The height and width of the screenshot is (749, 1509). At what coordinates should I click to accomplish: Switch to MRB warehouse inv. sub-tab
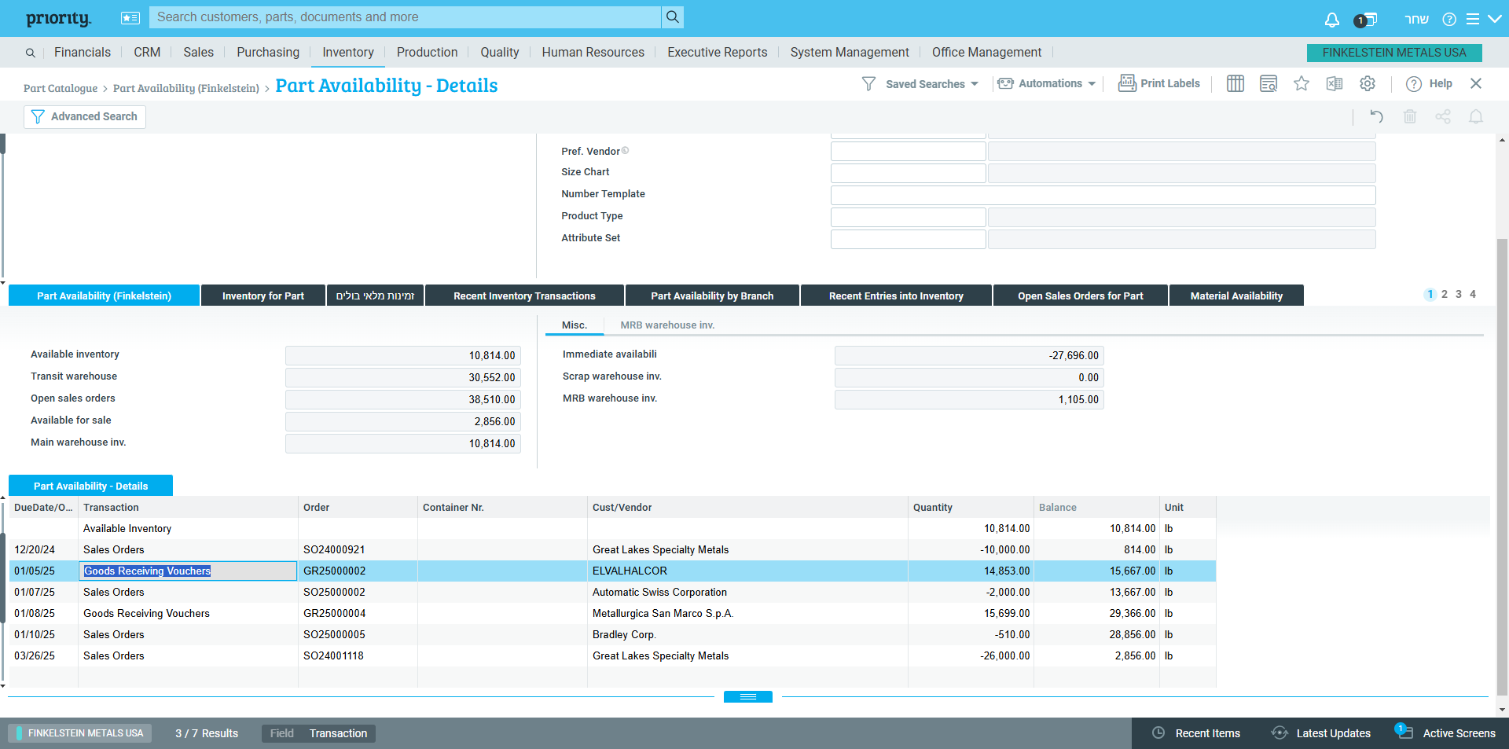pyautogui.click(x=667, y=325)
